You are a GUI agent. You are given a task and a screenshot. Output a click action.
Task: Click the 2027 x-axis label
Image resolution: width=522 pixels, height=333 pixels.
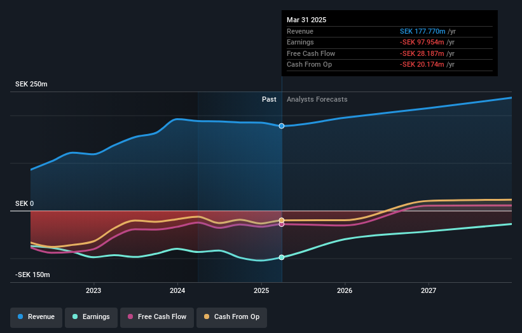[429, 291]
